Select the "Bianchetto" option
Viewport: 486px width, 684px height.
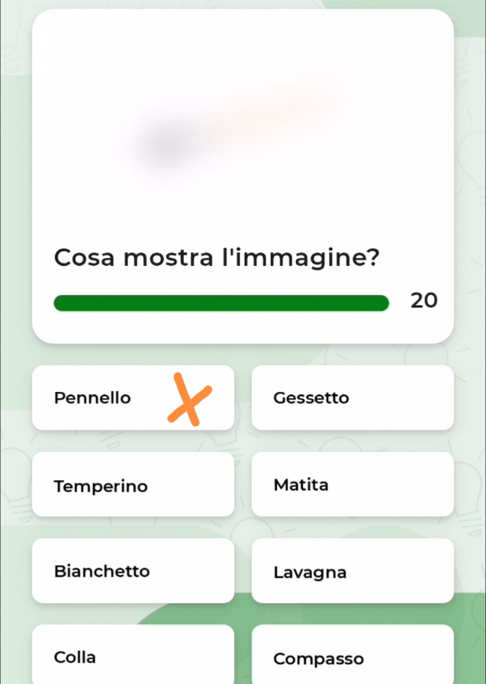(x=133, y=571)
